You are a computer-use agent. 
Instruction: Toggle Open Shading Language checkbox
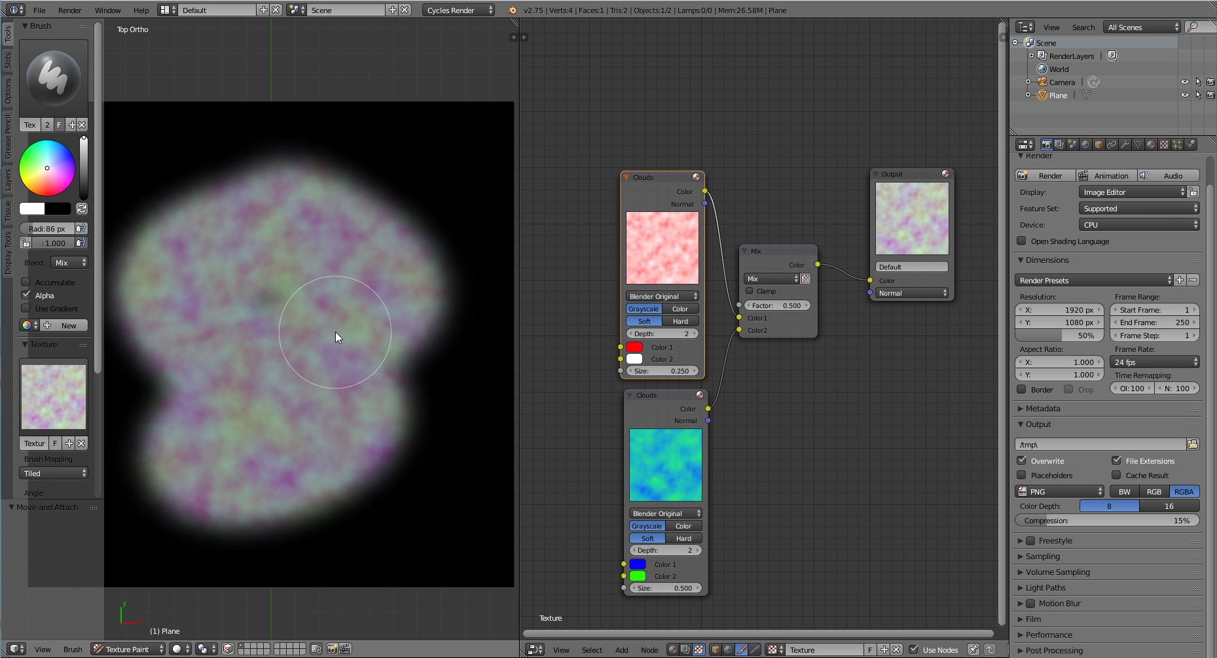click(x=1021, y=241)
